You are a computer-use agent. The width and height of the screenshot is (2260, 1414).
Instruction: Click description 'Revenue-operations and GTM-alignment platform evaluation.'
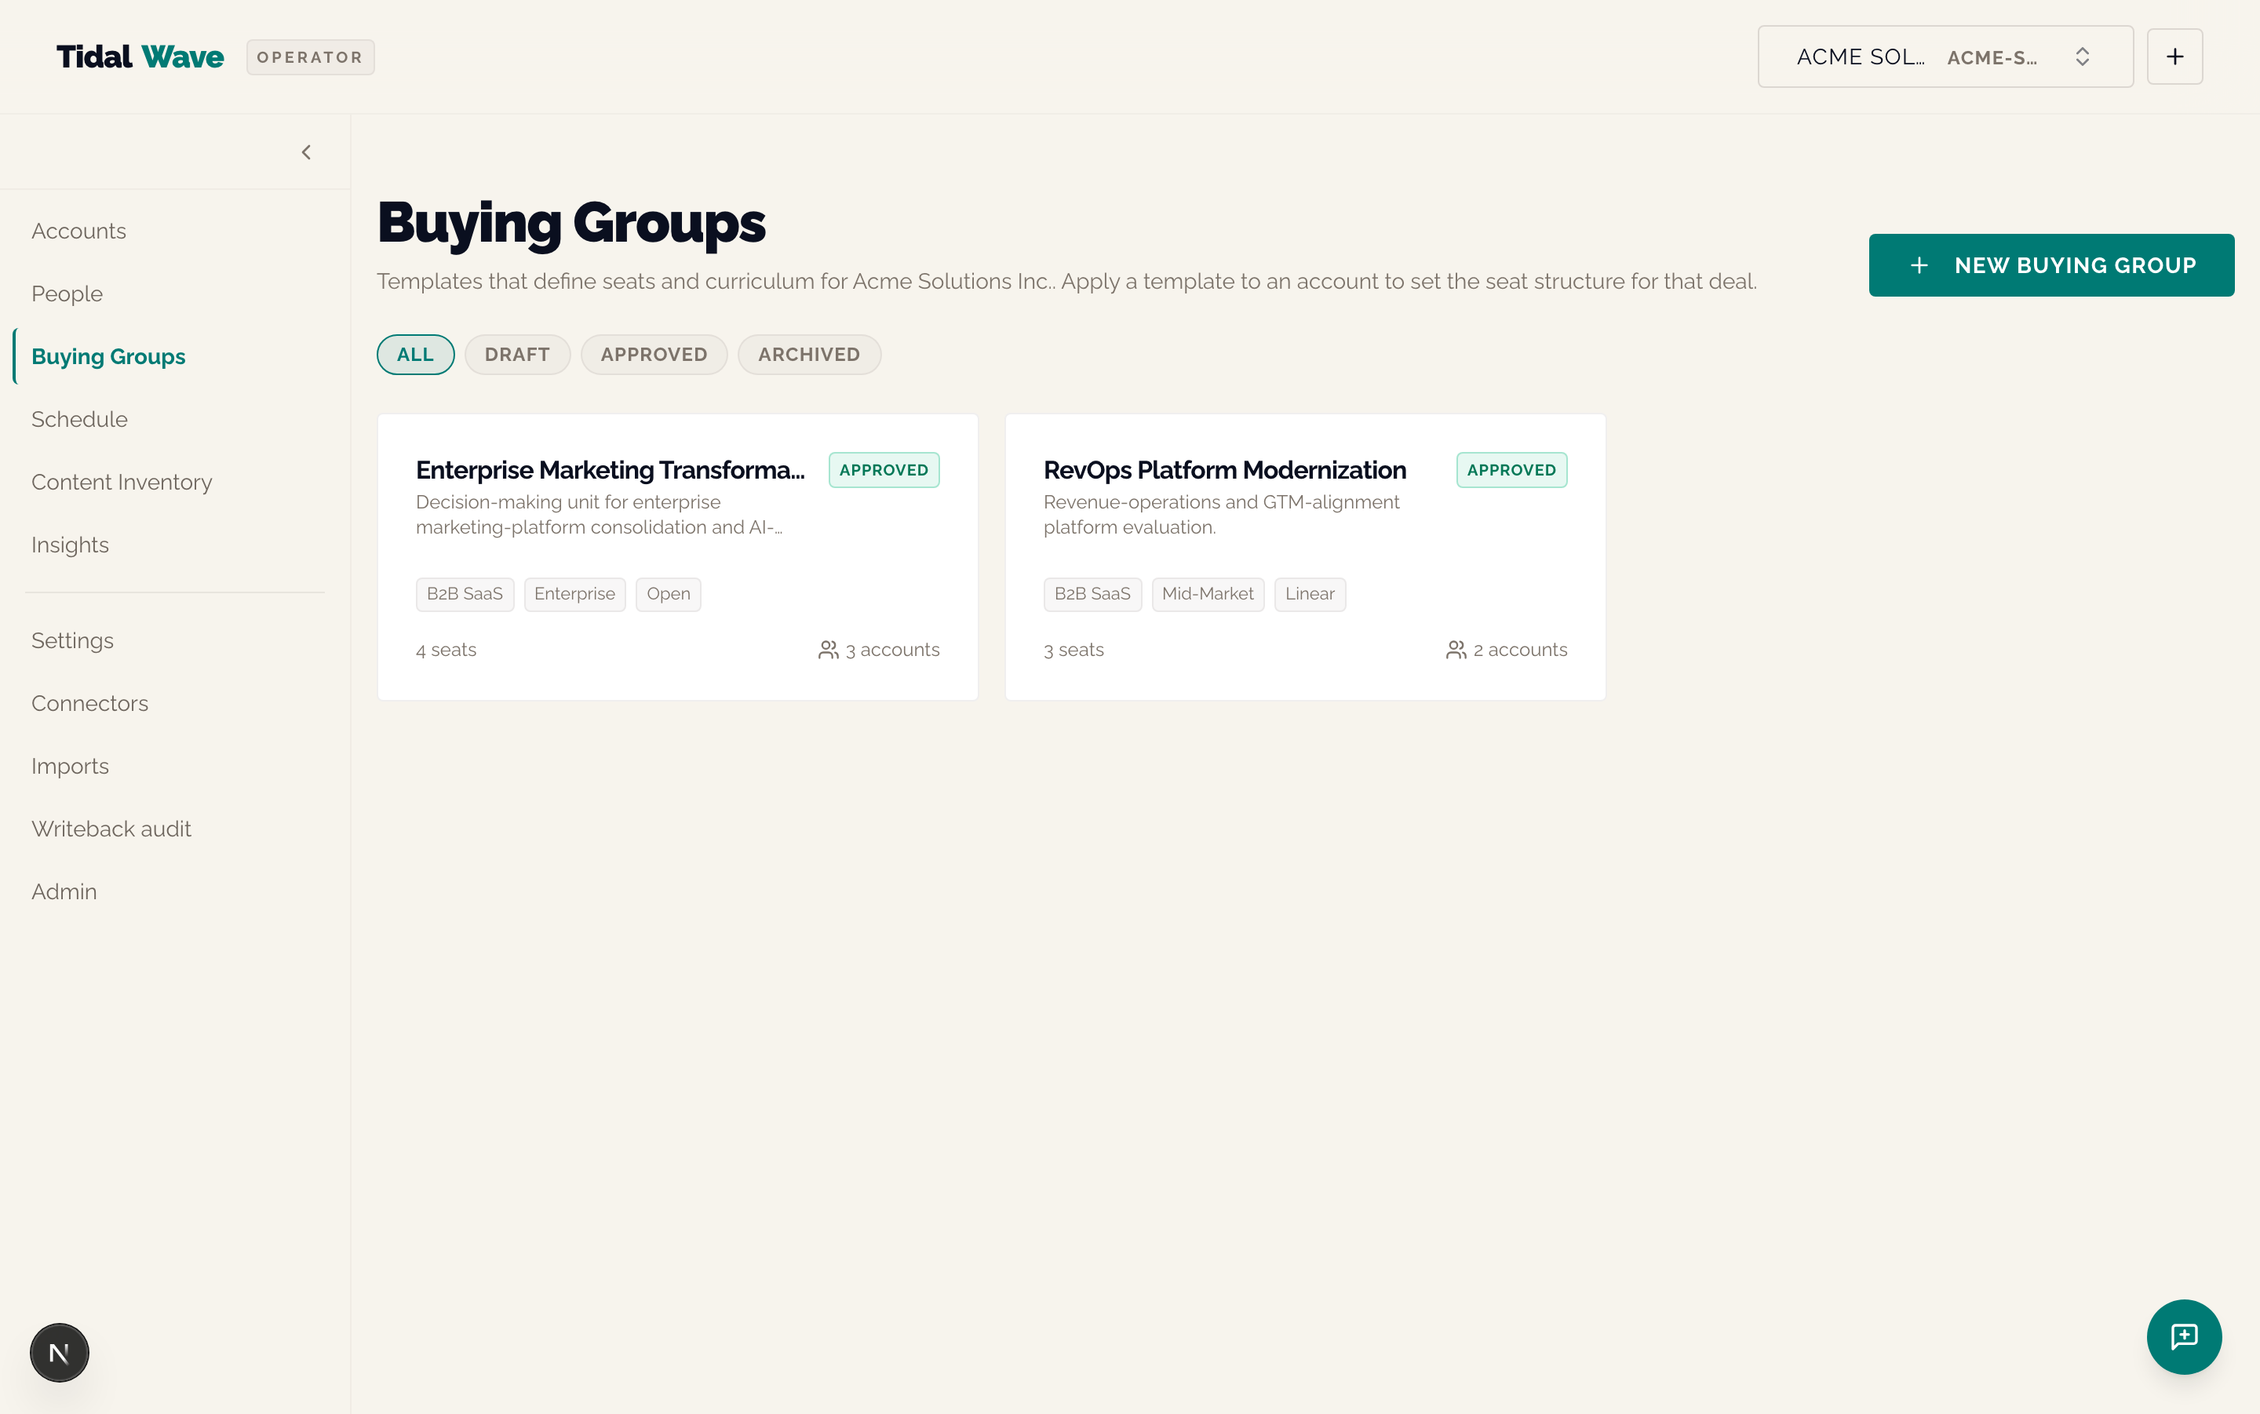coord(1221,514)
